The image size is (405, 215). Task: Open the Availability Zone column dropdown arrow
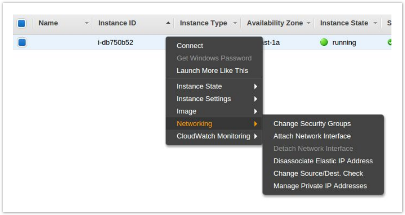(x=309, y=23)
